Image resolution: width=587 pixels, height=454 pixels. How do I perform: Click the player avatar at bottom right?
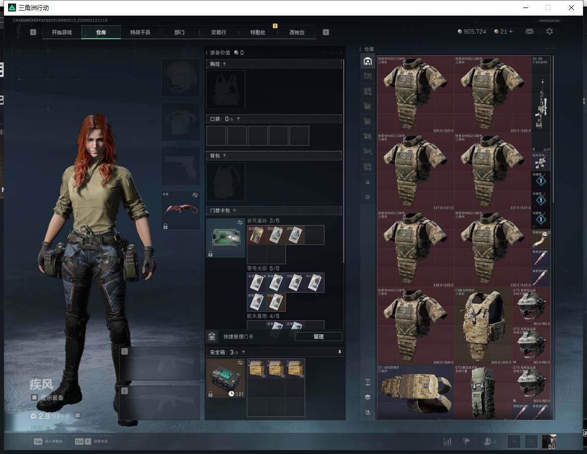click(x=549, y=441)
